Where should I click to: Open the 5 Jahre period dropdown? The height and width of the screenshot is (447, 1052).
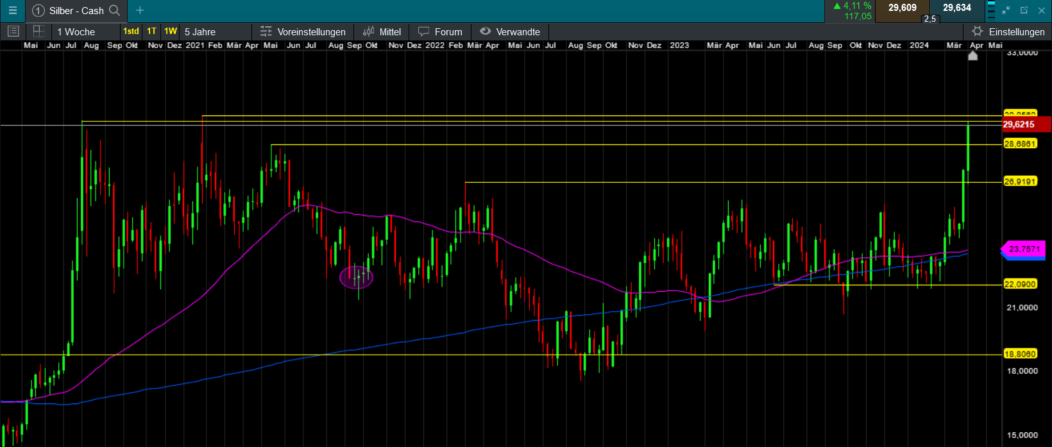[x=216, y=31]
